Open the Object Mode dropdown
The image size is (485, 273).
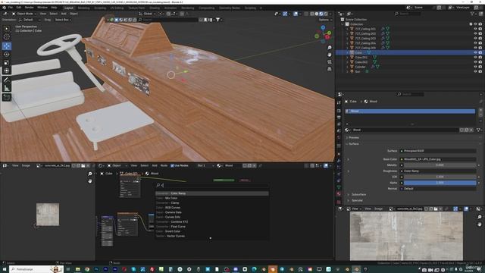[x=24, y=14]
